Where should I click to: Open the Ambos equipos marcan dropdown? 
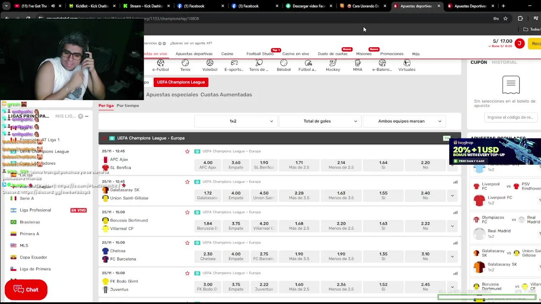click(x=404, y=121)
